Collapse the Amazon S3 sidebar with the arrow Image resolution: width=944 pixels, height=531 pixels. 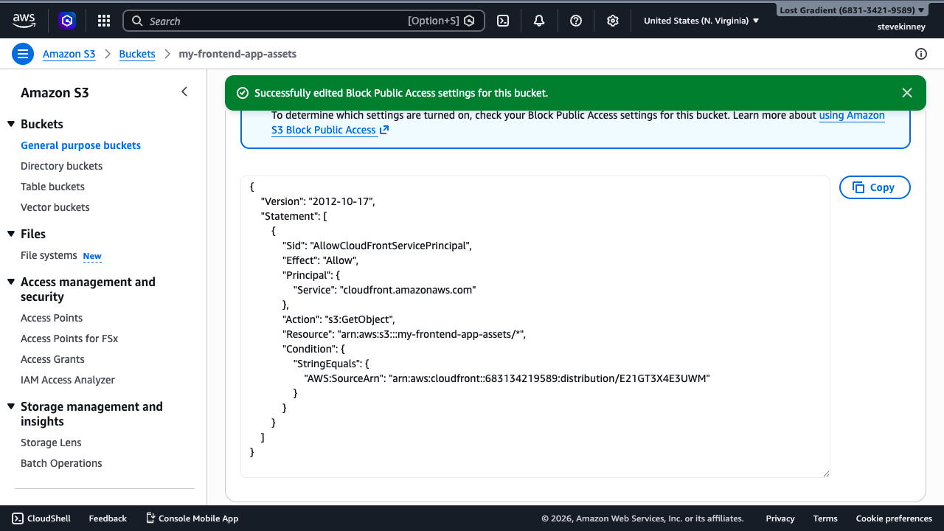(184, 91)
